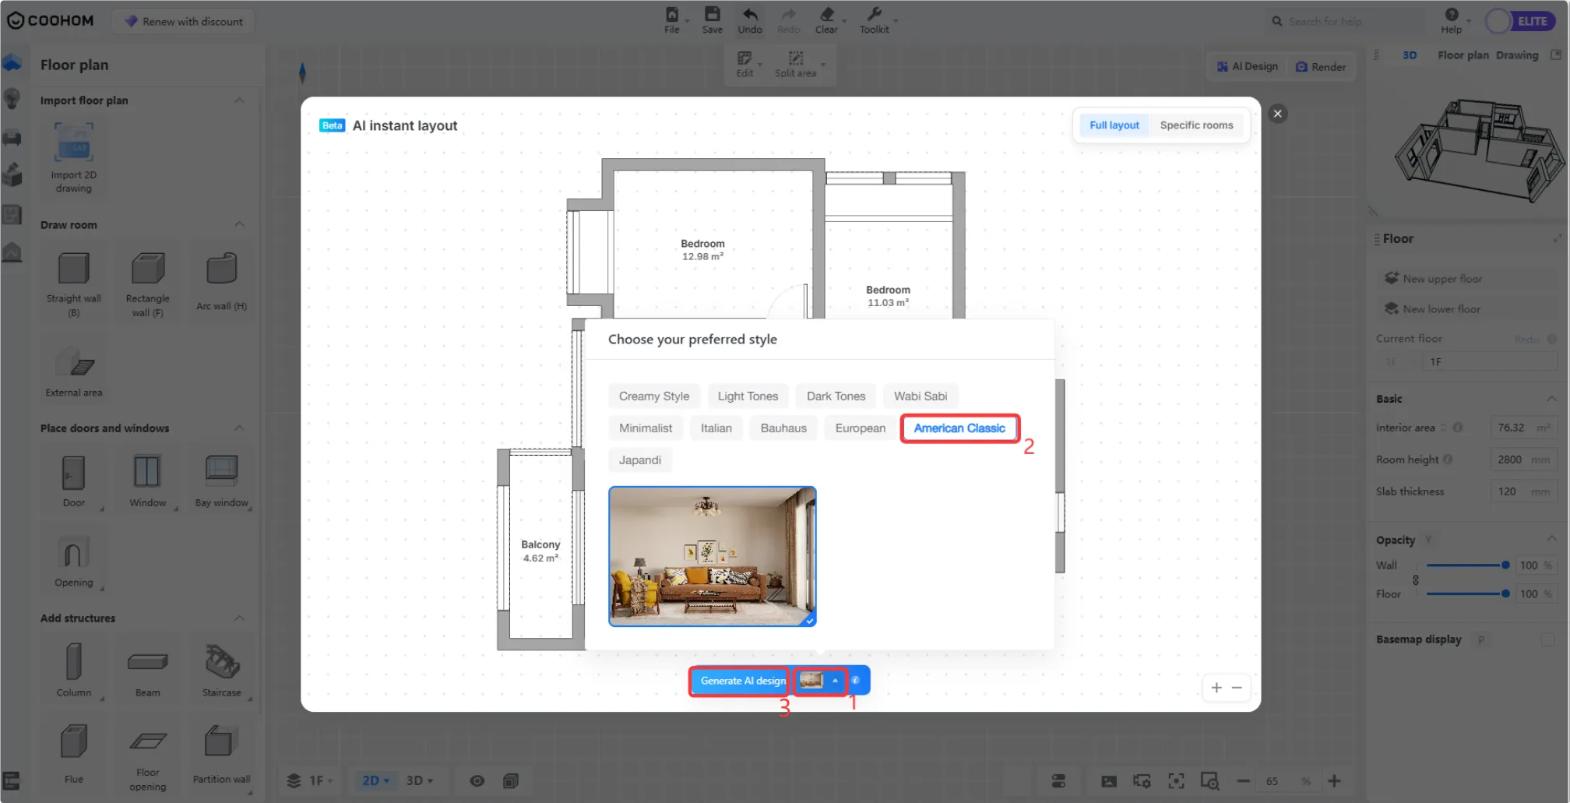Switch to Specific rooms mode

point(1196,125)
